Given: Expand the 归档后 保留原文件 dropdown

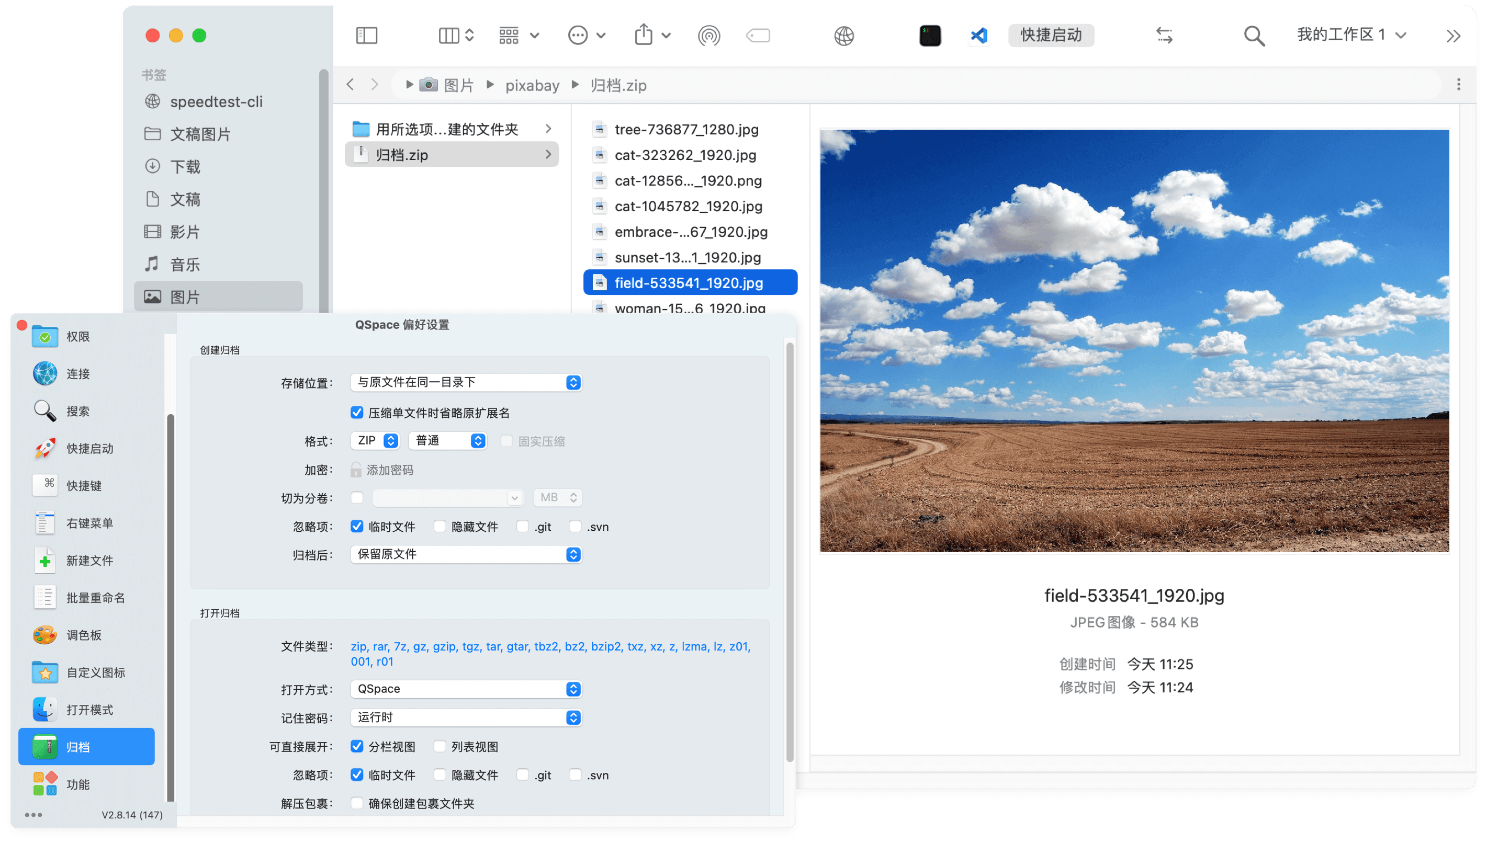Looking at the screenshot, I should click(466, 554).
